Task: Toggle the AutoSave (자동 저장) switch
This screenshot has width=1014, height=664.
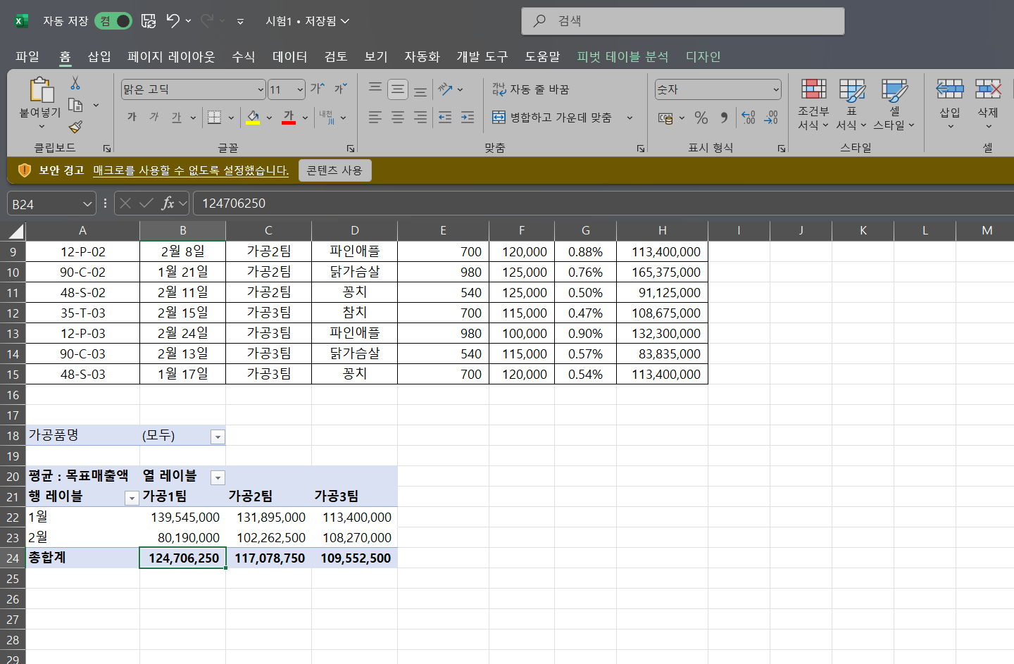Action: click(113, 21)
